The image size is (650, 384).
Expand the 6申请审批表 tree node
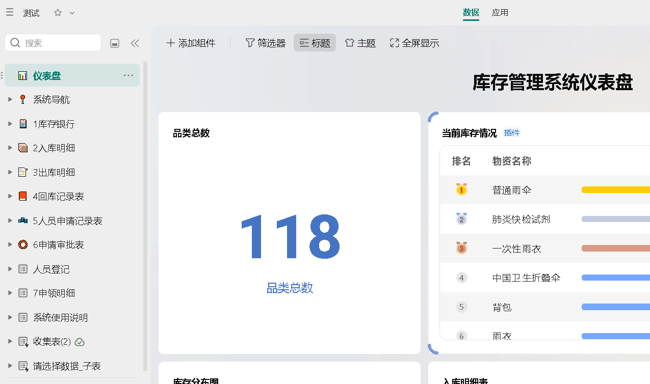click(x=10, y=244)
